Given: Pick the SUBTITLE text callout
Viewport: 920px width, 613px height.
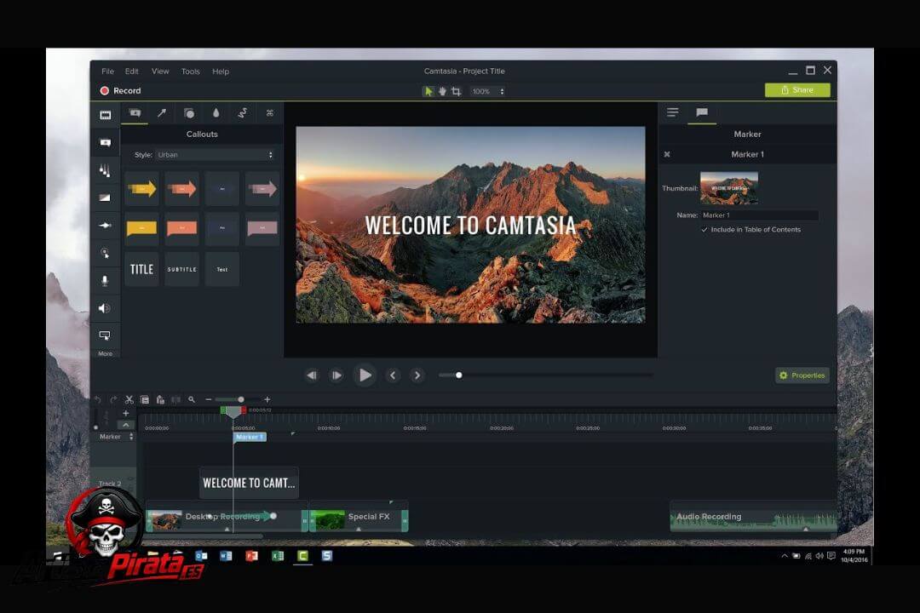Looking at the screenshot, I should 182,269.
